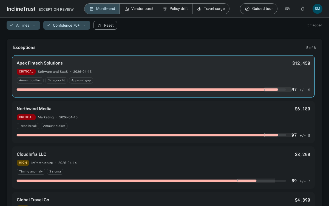329x206 pixels.
Task: Click the Reset filters button
Action: [105, 25]
